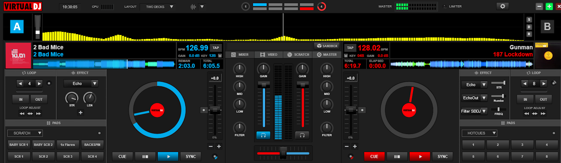The width and height of the screenshot is (561, 163).
Task: Open the TWO DECKS layout dropdown
Action: pos(158,6)
